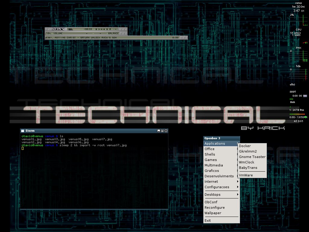Image resolution: width=309 pixels, height=232 pixels.
Task: Choose Wallpaper in the Openbox menu
Action: [221, 213]
